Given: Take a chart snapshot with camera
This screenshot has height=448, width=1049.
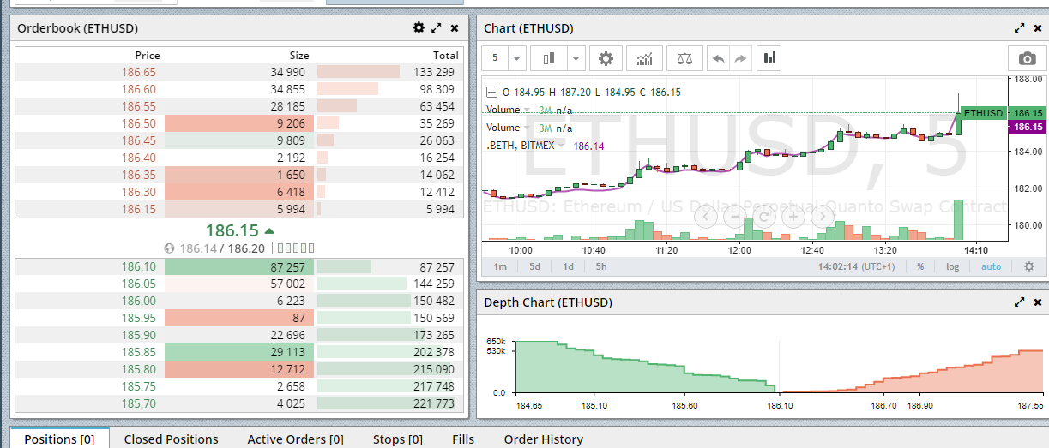Looking at the screenshot, I should point(1027,58).
